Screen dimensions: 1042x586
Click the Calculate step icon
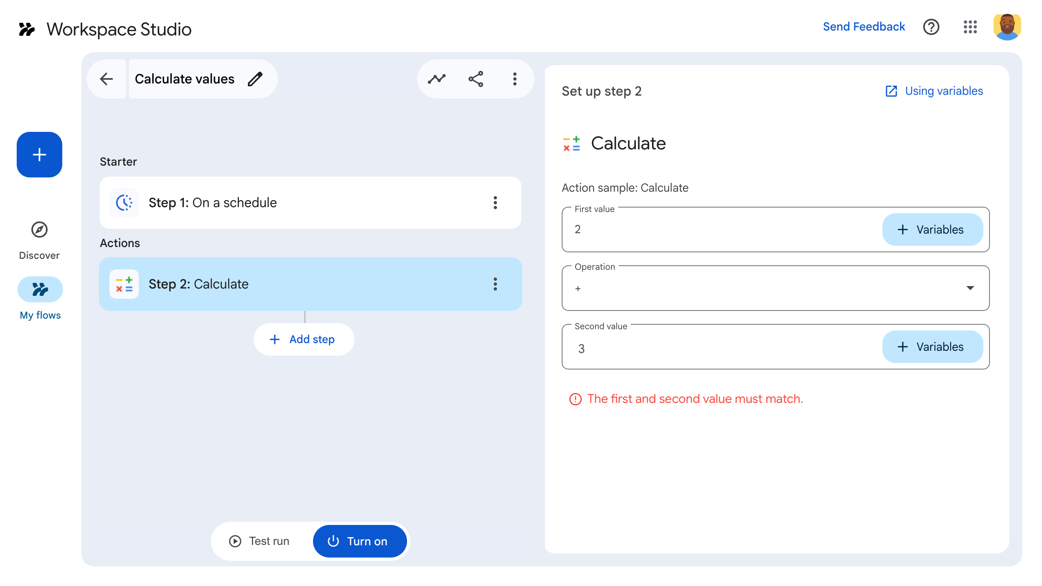(x=124, y=284)
